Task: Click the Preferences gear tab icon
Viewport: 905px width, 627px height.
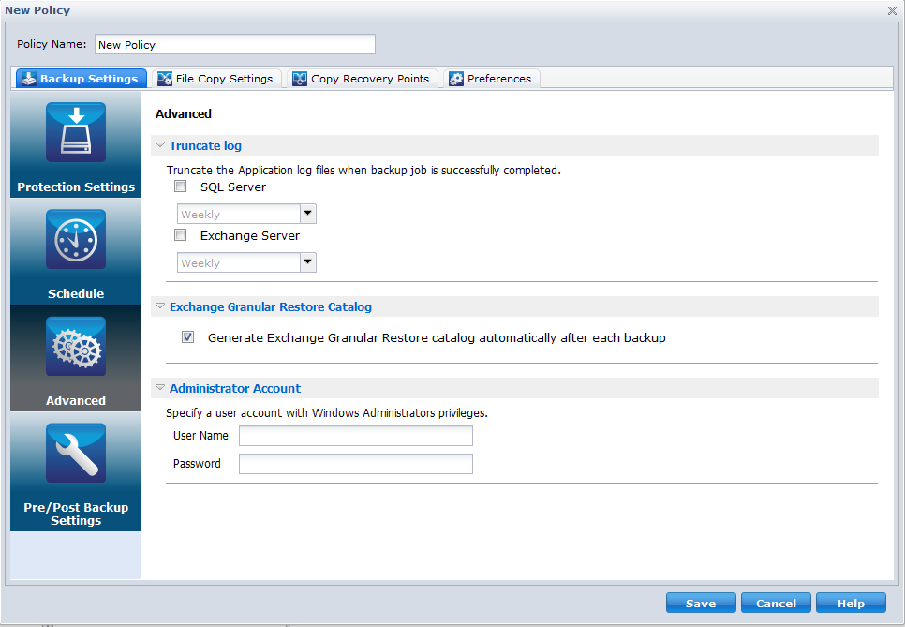Action: [456, 79]
